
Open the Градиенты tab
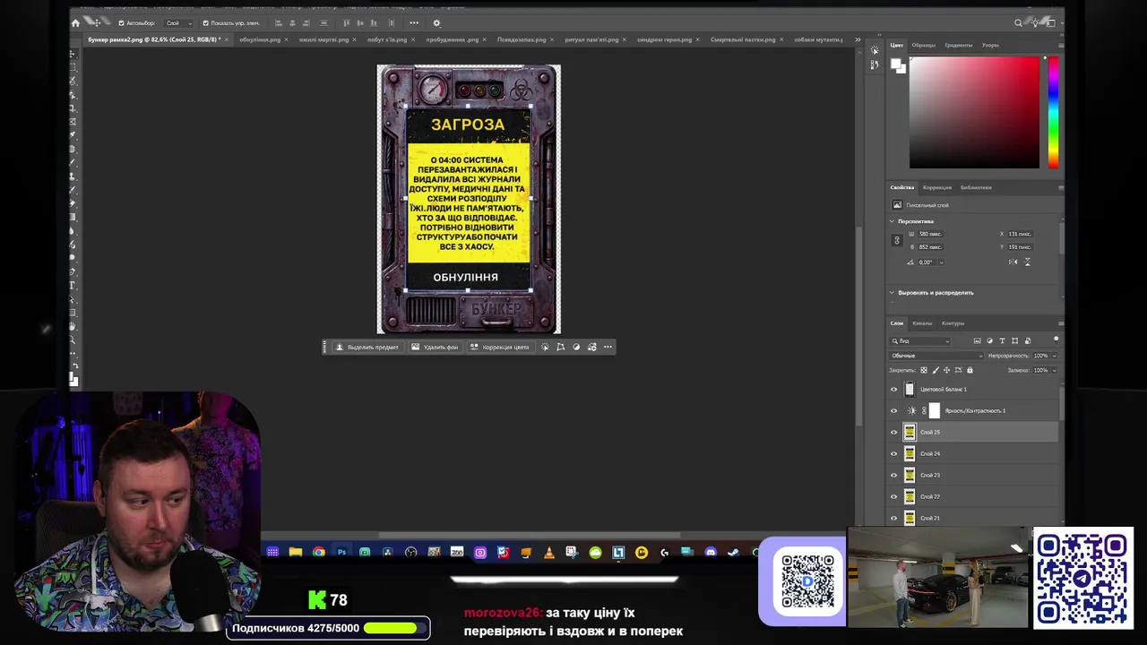[x=958, y=45]
